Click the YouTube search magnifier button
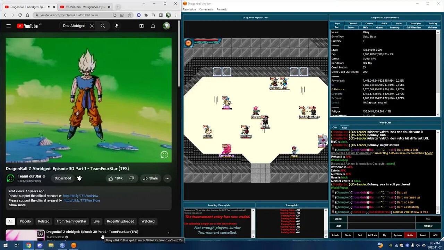Screen dimensions: 444x250 coord(103,26)
